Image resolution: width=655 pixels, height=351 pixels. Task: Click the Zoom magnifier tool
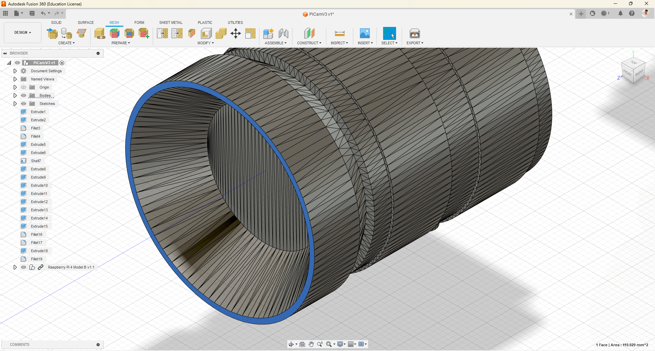tap(320, 344)
